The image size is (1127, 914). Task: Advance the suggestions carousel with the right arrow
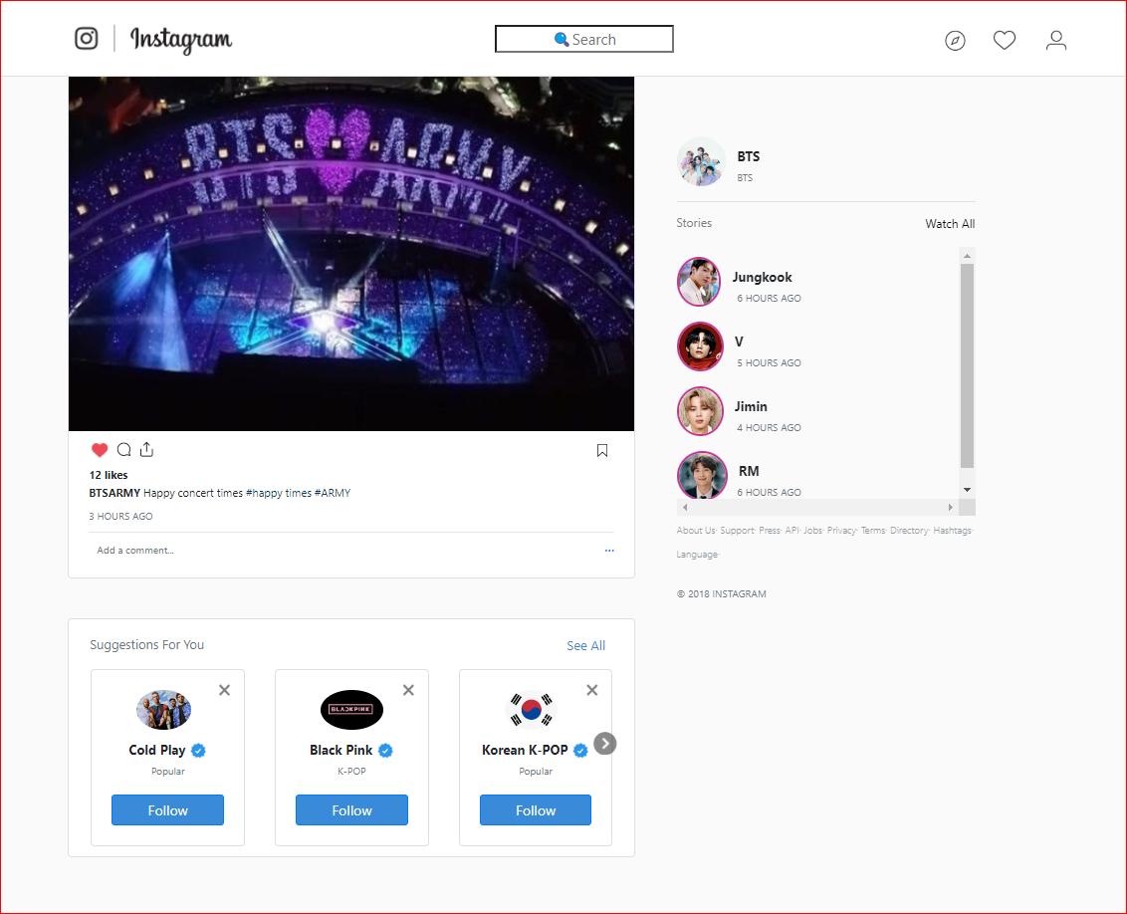[604, 743]
